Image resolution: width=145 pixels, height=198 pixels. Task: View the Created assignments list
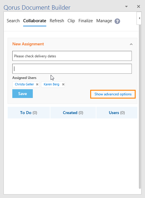pyautogui.click(x=73, y=113)
